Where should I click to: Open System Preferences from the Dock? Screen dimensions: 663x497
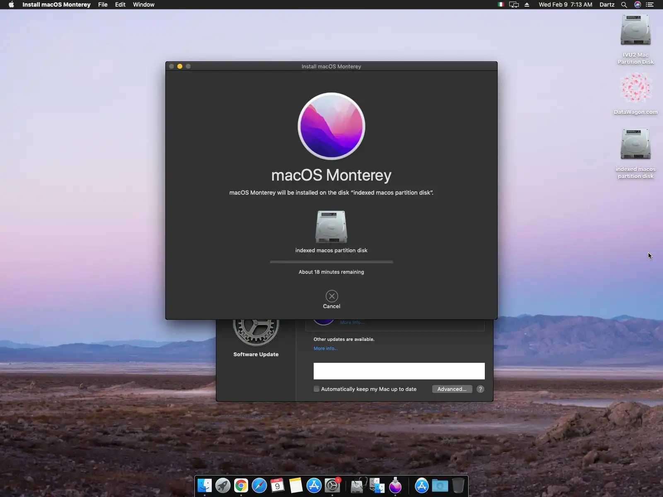[332, 485]
